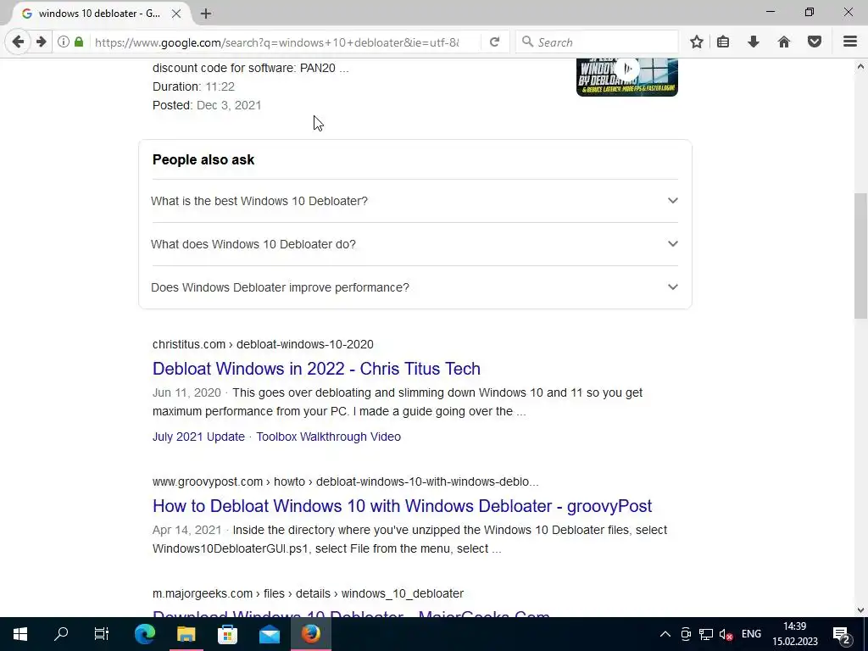Expand 'Does Windows Debloater improve performance?'
The width and height of the screenshot is (868, 651).
[415, 287]
